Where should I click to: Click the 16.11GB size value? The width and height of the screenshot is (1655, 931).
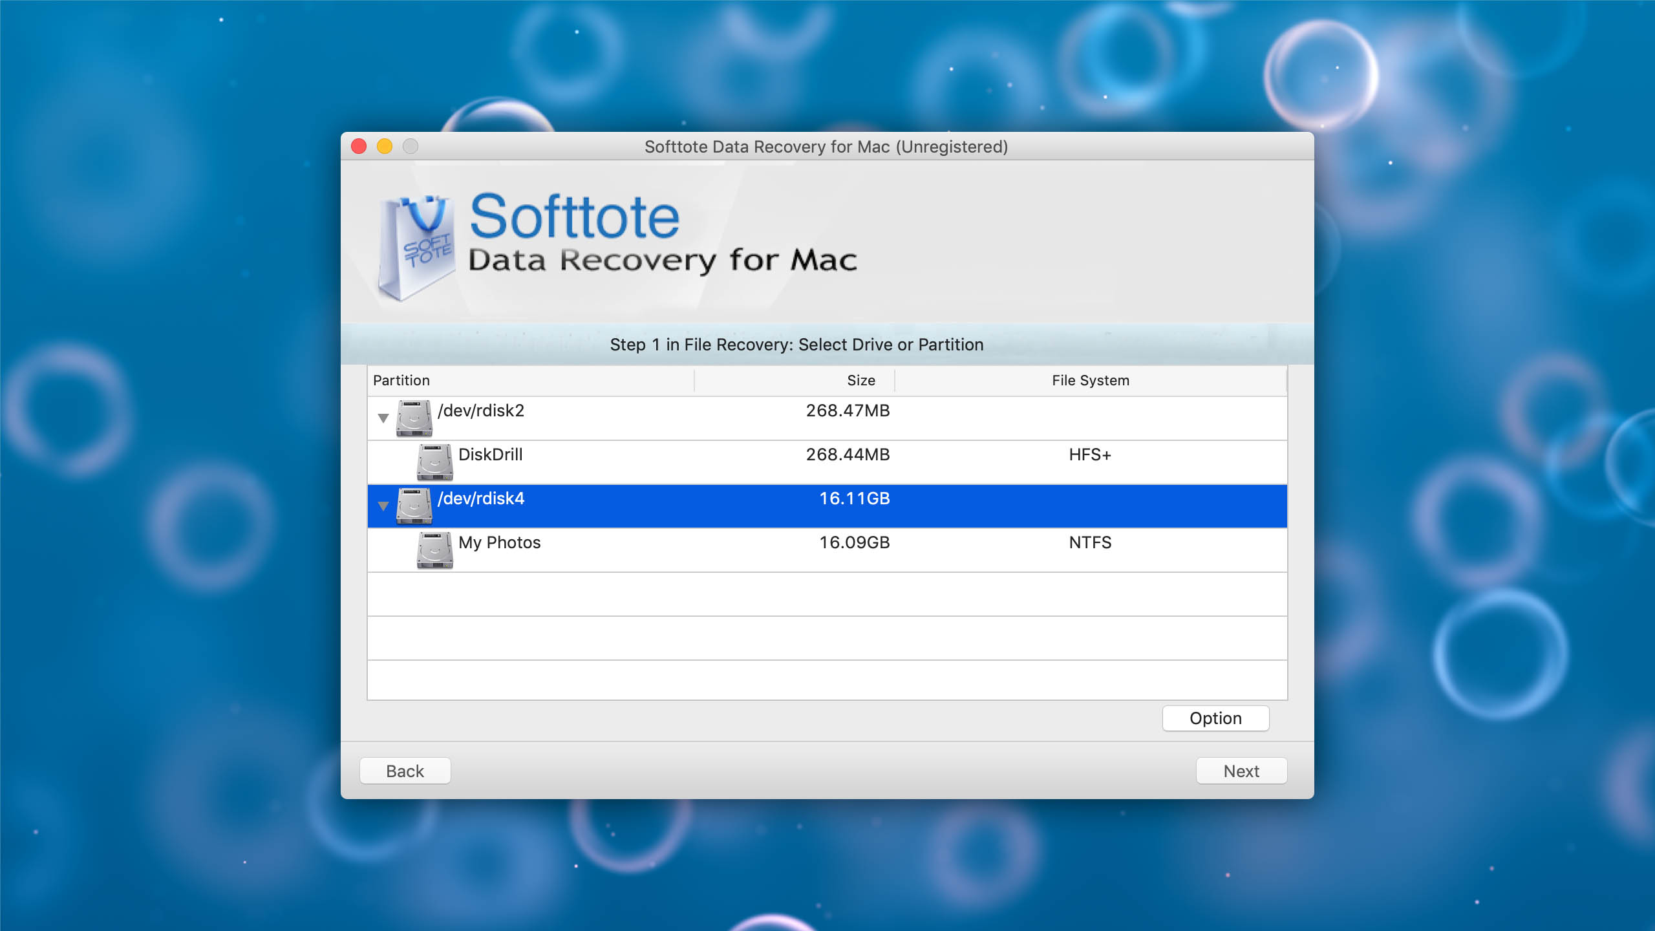pos(854,498)
